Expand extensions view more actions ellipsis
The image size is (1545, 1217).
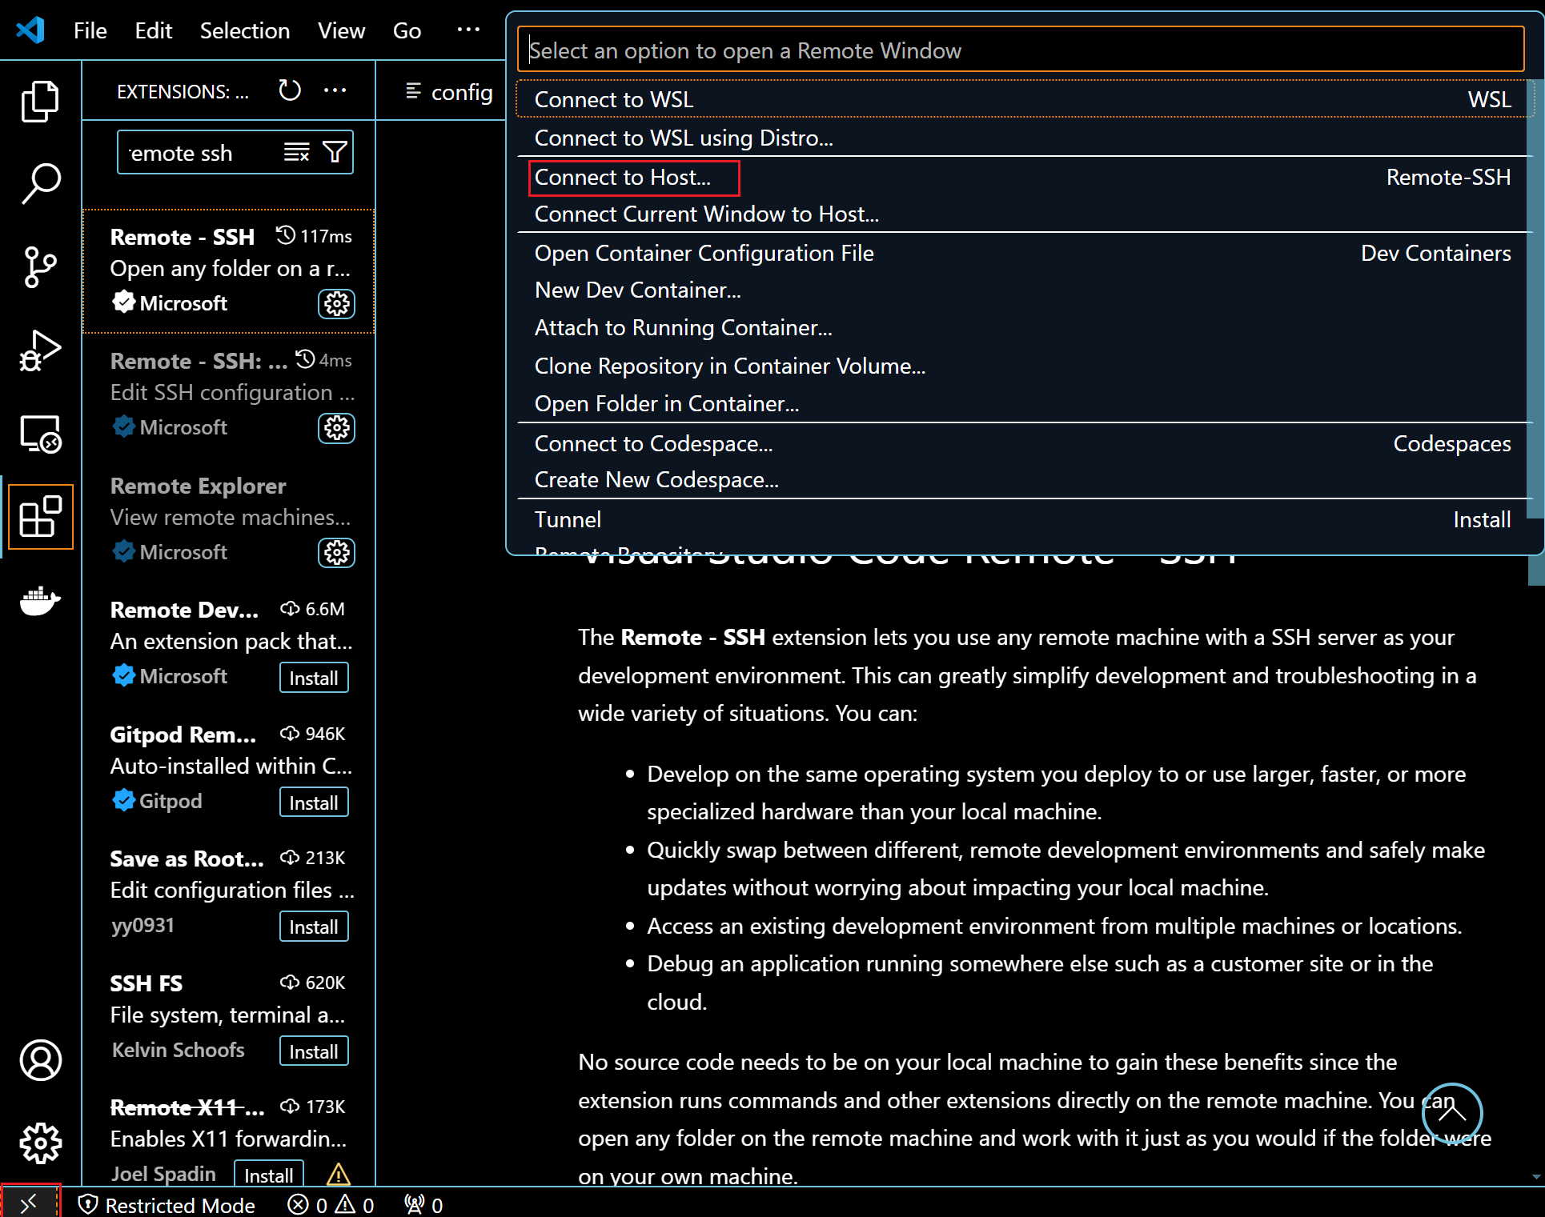coord(335,90)
